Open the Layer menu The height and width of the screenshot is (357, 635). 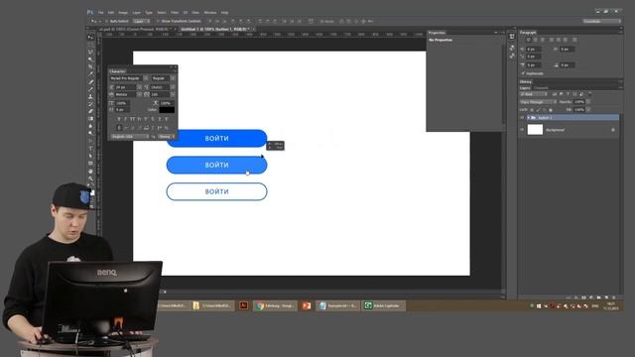pos(137,13)
